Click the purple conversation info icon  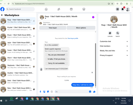tap(93, 17)
